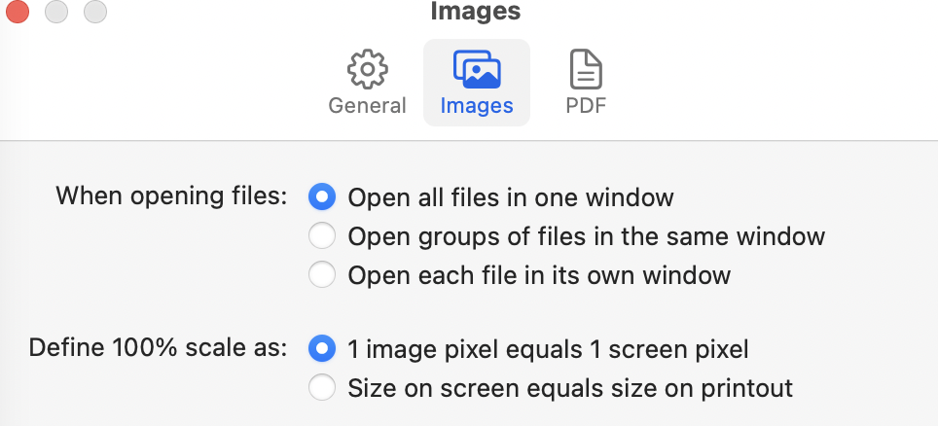Enable Open each file in own window radio
The height and width of the screenshot is (426, 938).
pyautogui.click(x=322, y=275)
